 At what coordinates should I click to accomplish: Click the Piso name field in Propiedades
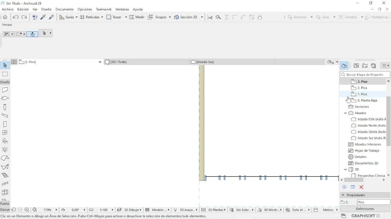pos(374,202)
